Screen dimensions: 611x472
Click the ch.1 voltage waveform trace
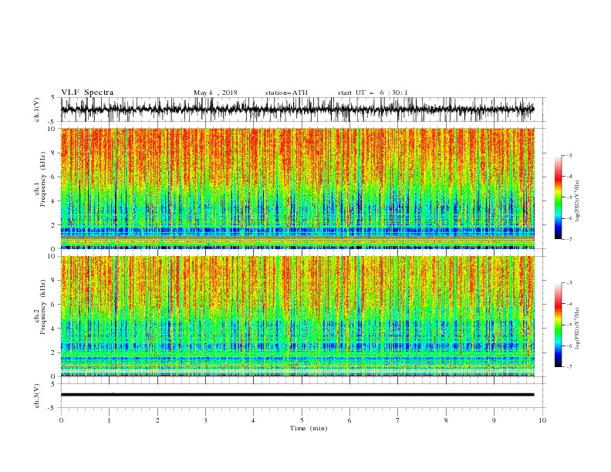297,110
